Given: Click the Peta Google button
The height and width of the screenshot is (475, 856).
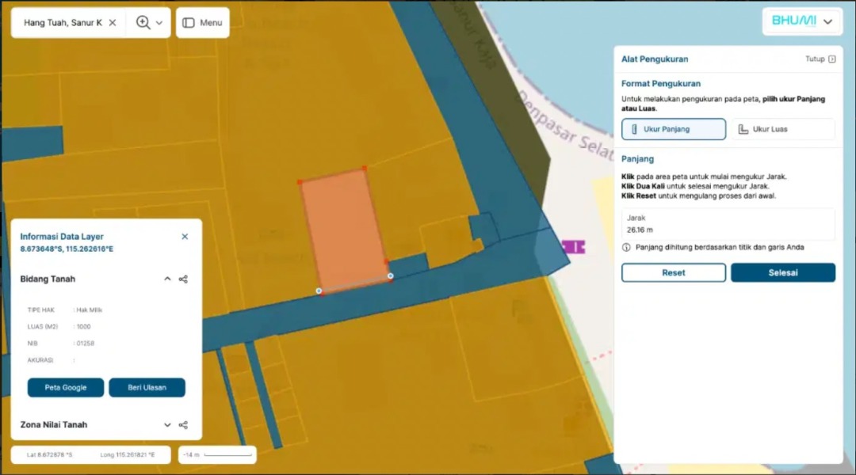Looking at the screenshot, I should [66, 387].
